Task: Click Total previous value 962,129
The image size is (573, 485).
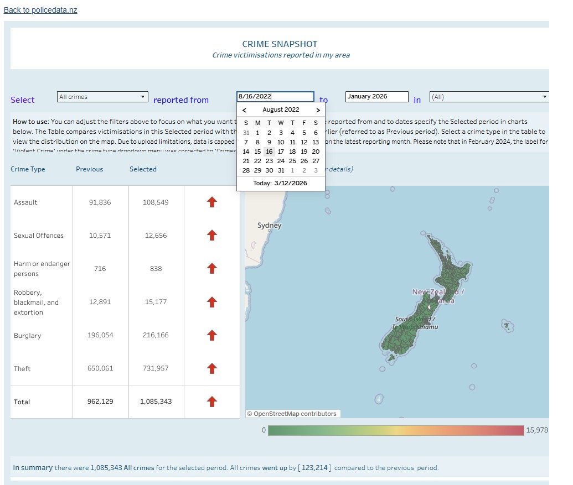Action: point(100,401)
